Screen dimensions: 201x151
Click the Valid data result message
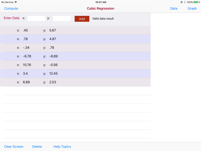coord(103,18)
